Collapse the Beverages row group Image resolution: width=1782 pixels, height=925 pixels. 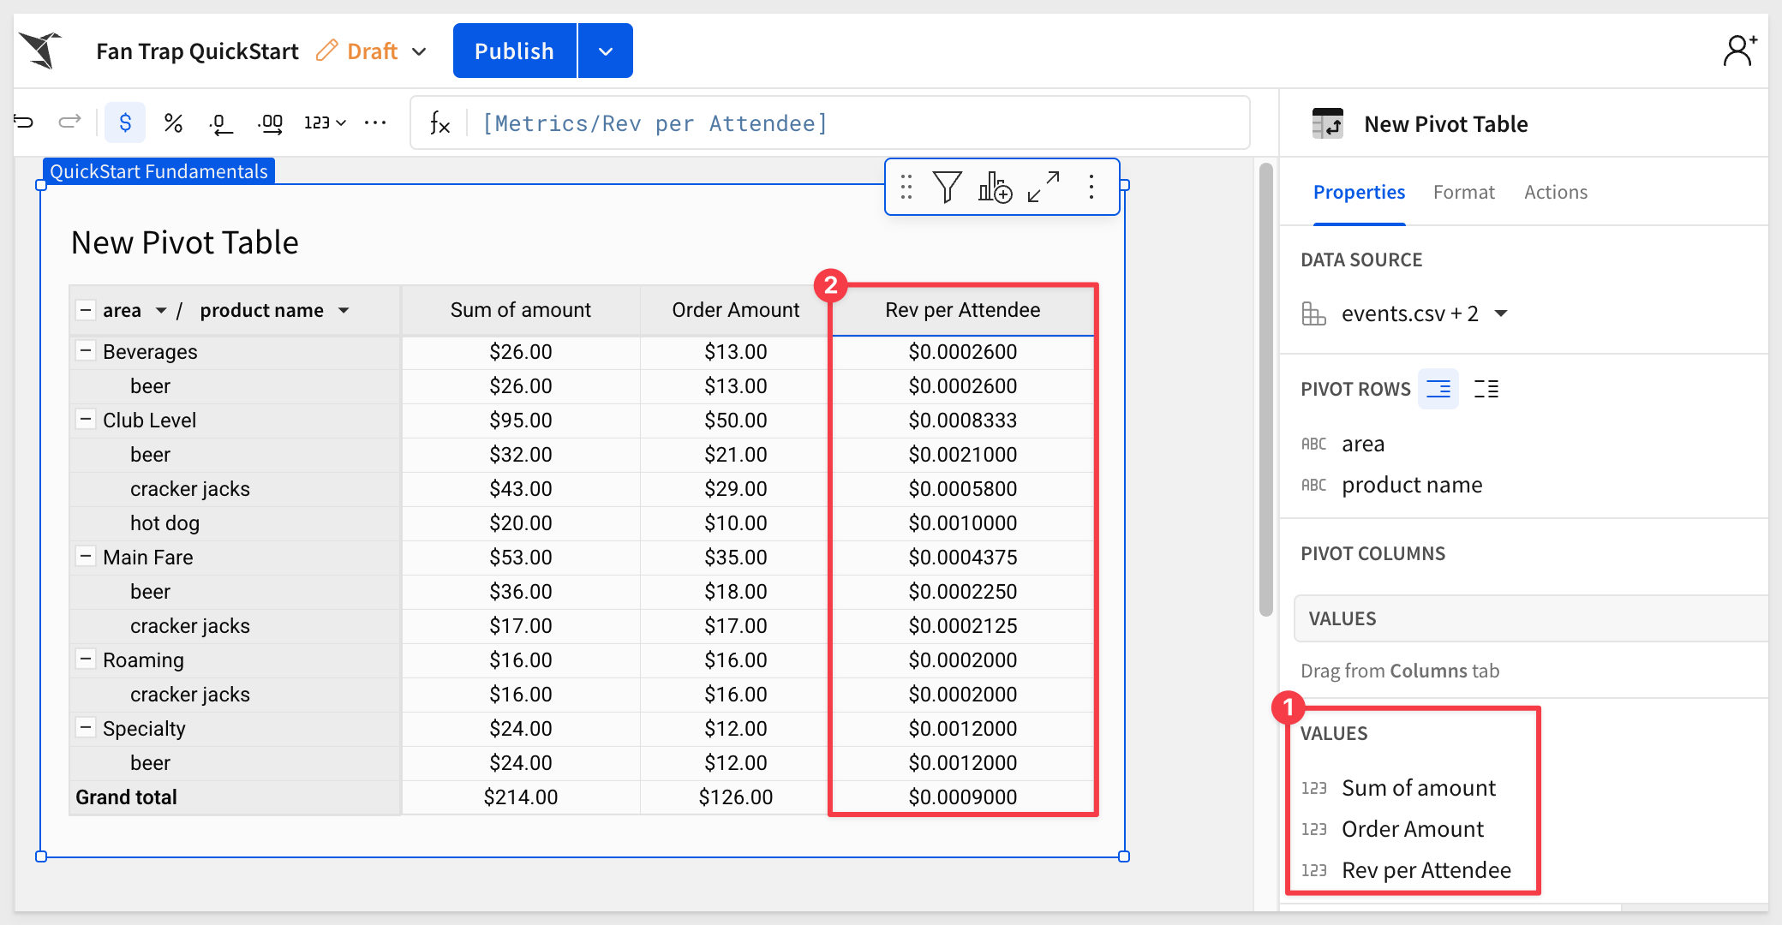click(x=86, y=350)
